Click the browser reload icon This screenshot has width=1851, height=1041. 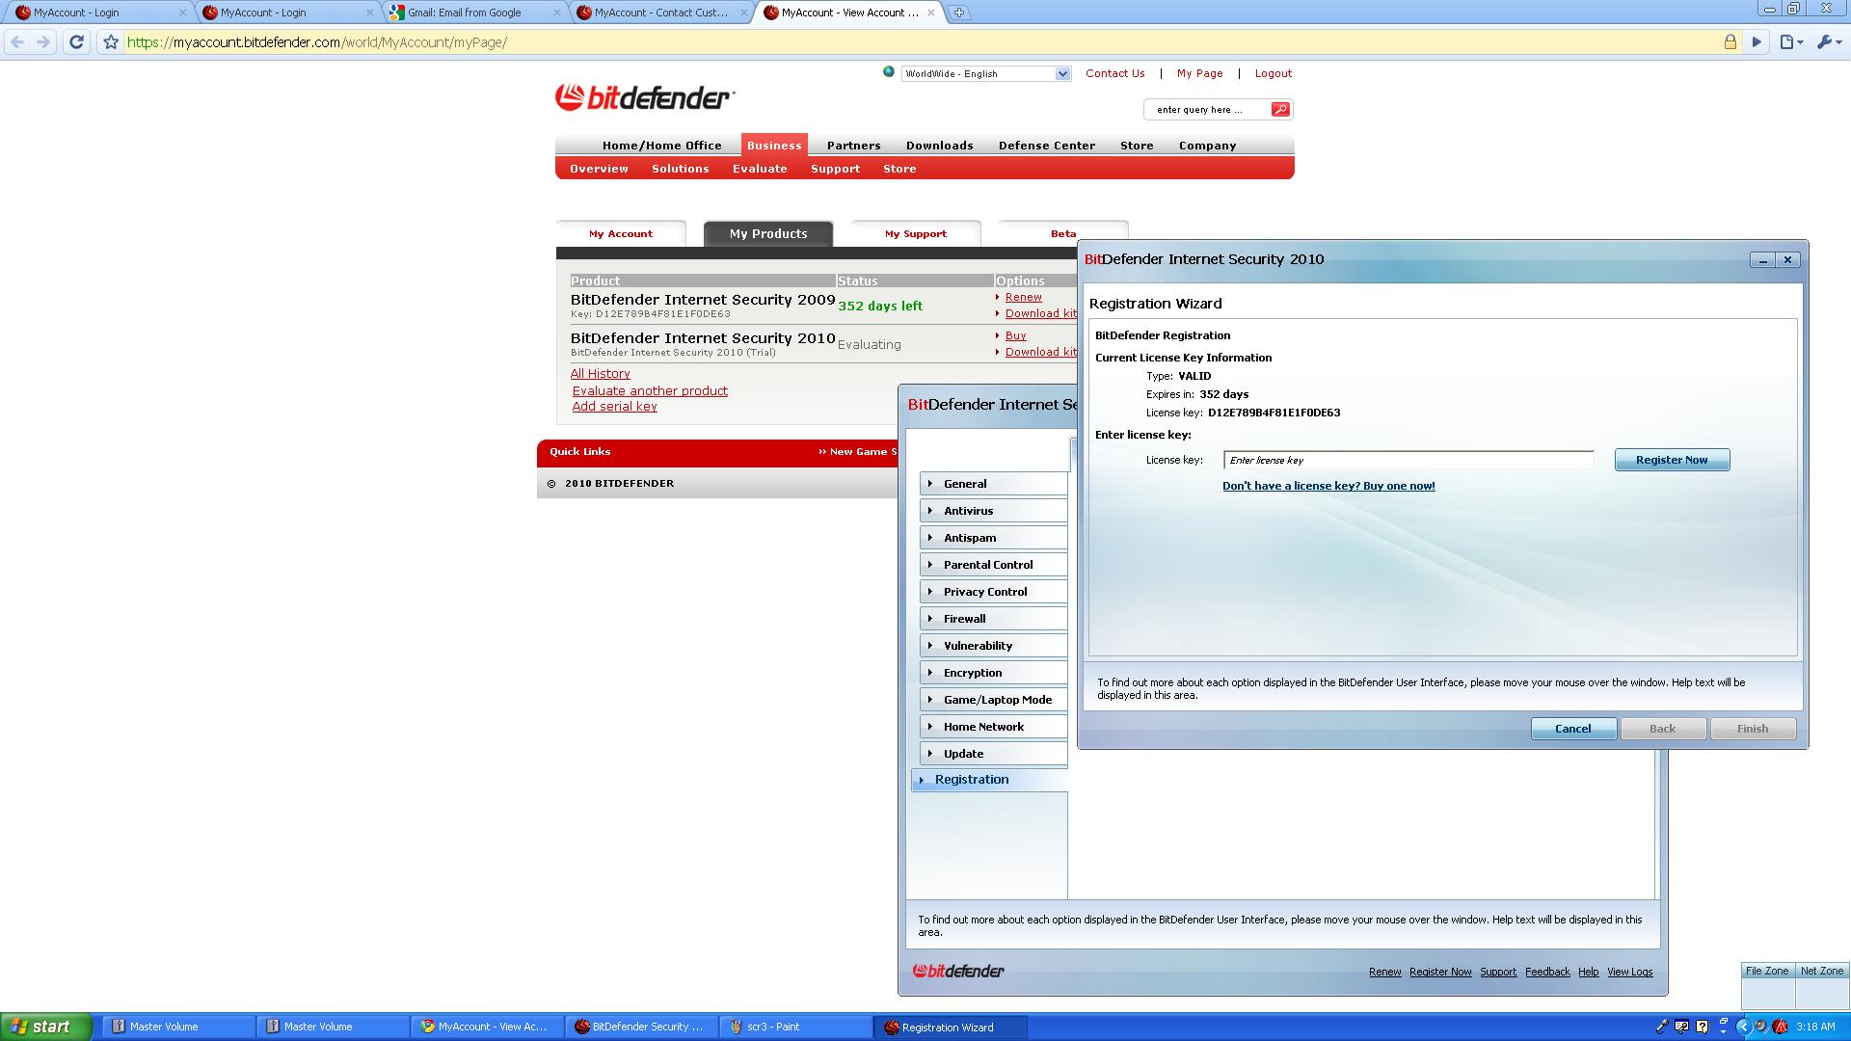[77, 41]
